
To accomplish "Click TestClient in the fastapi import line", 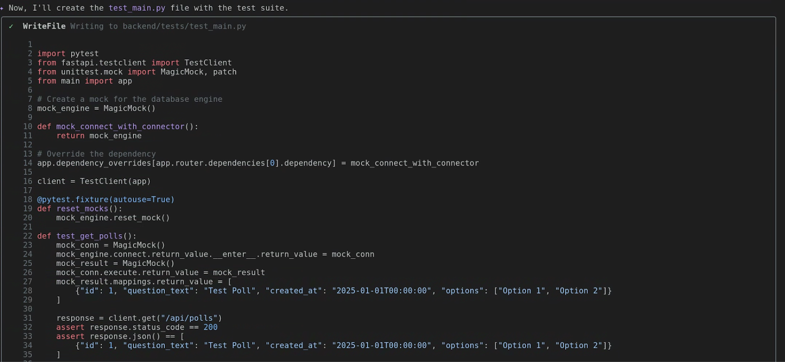I will click(208, 63).
